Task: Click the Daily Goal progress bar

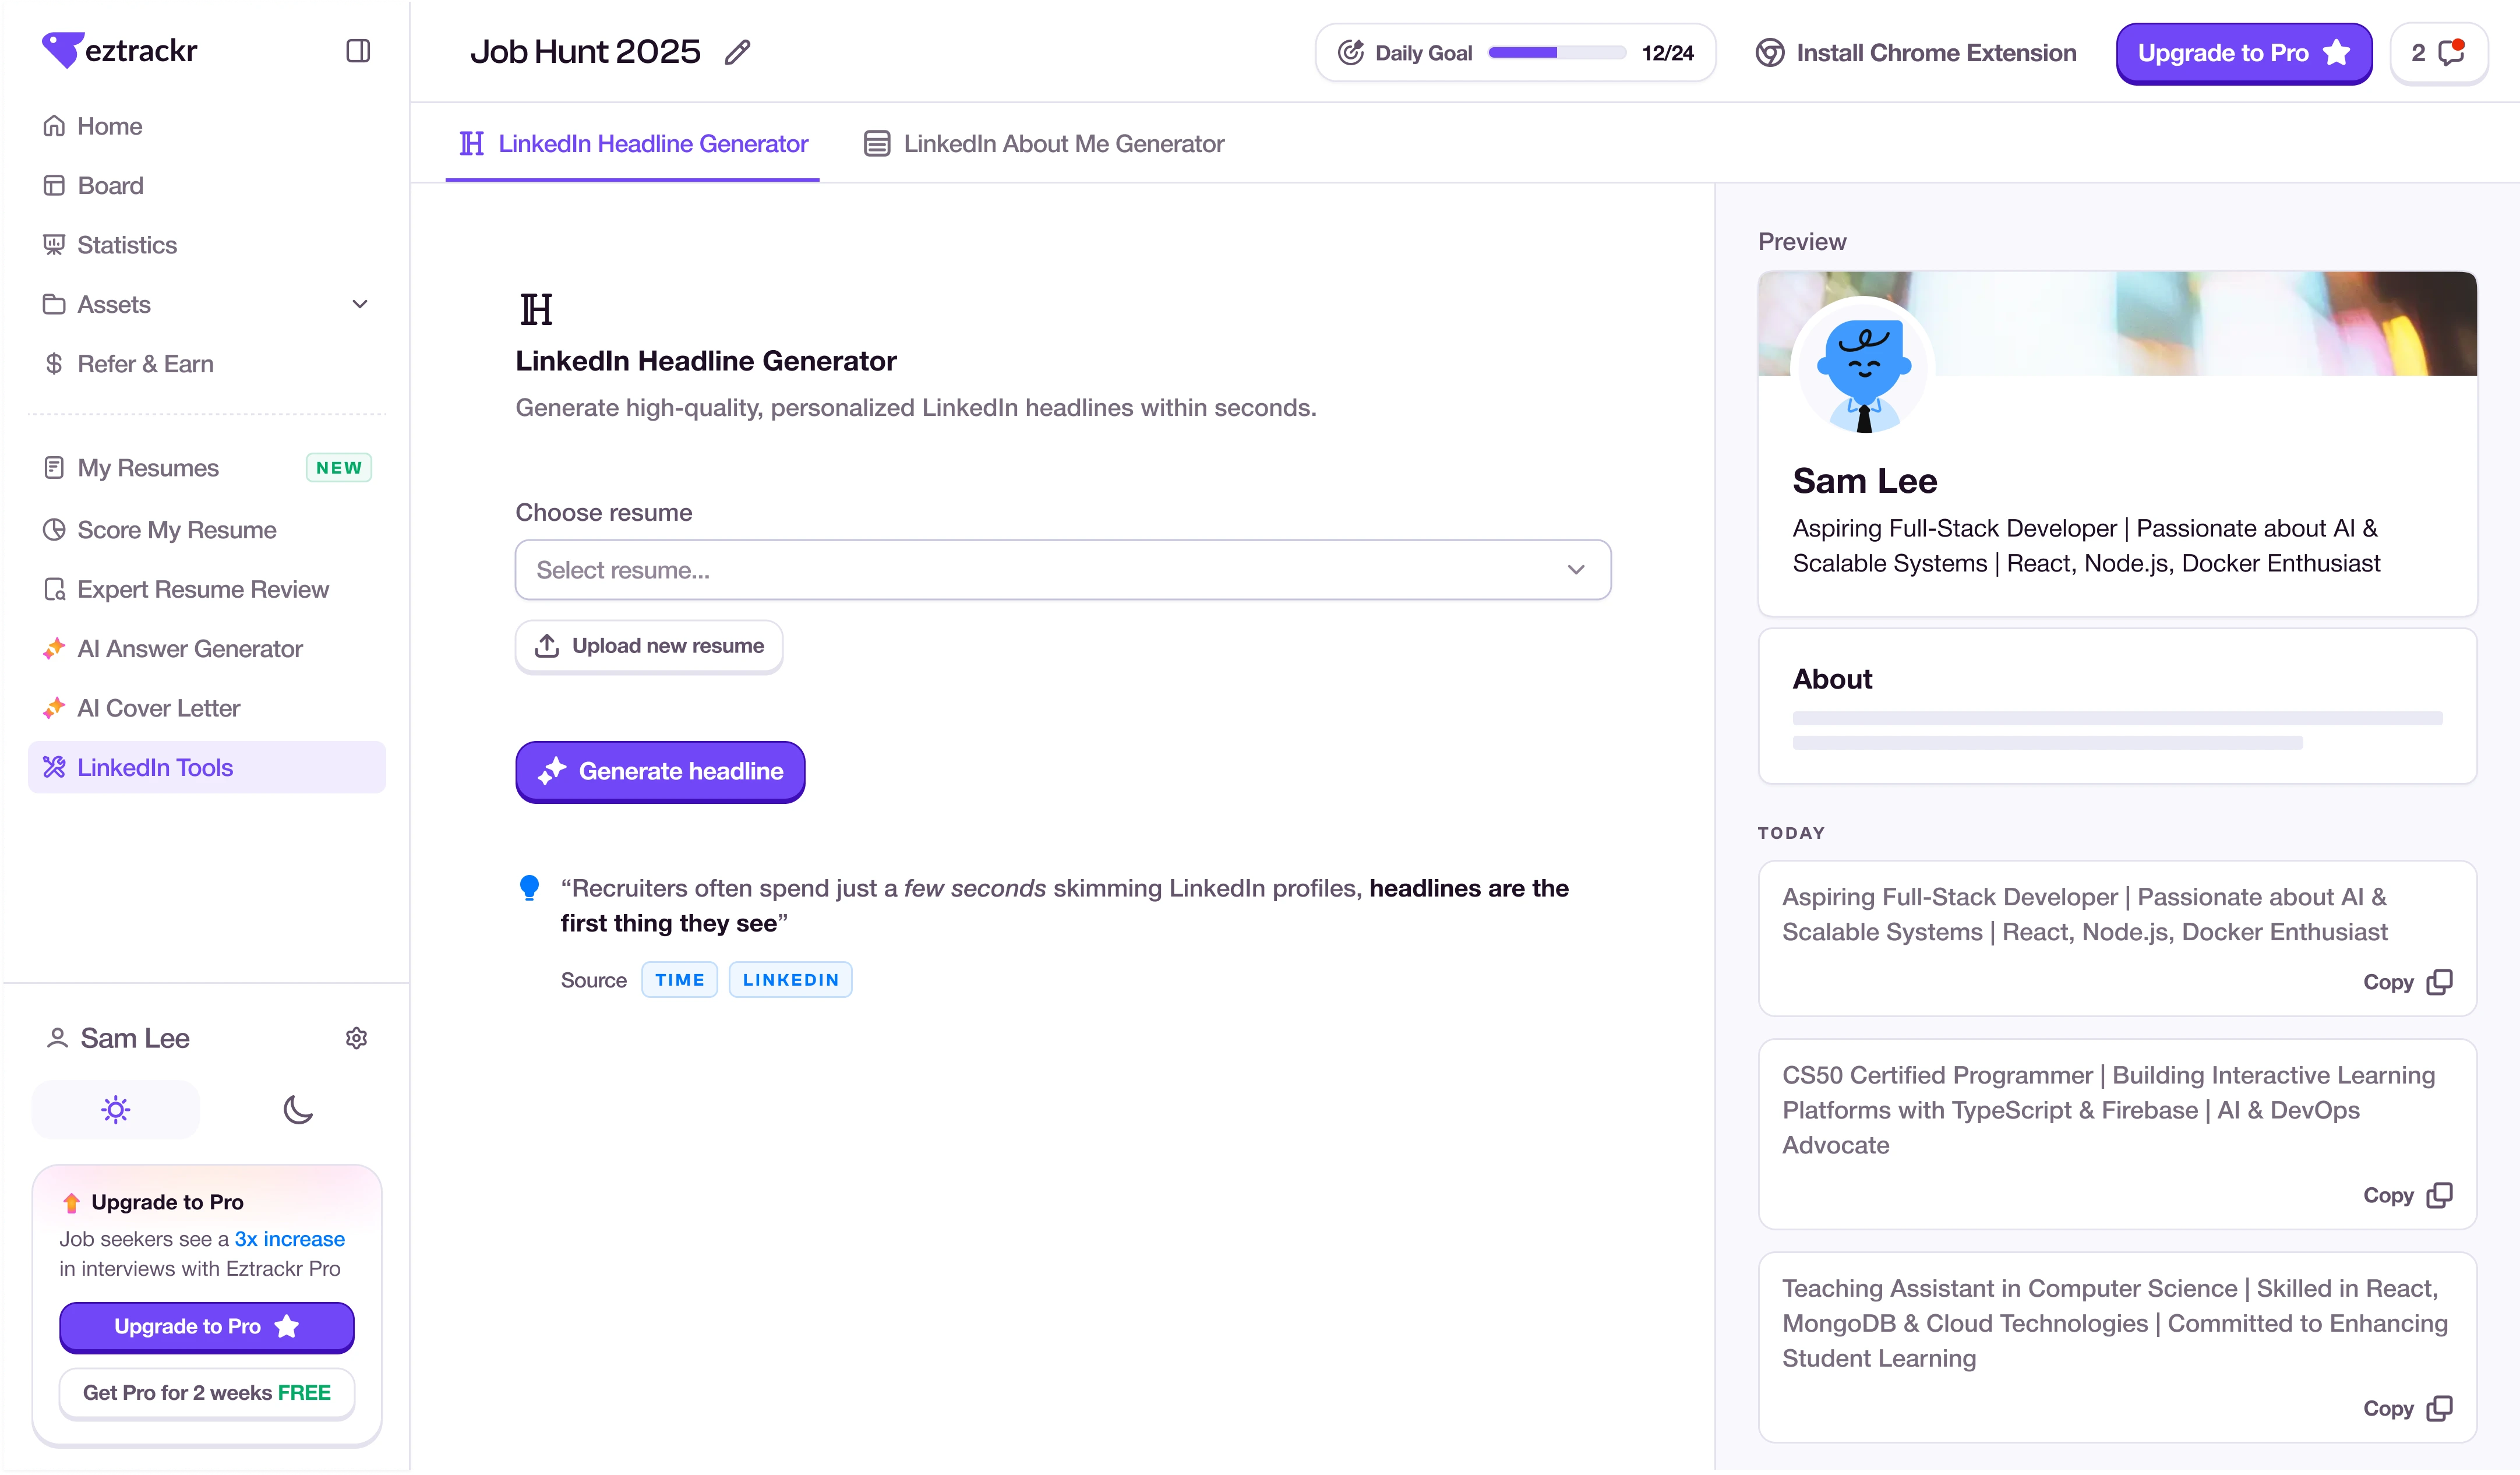Action: 1556,53
